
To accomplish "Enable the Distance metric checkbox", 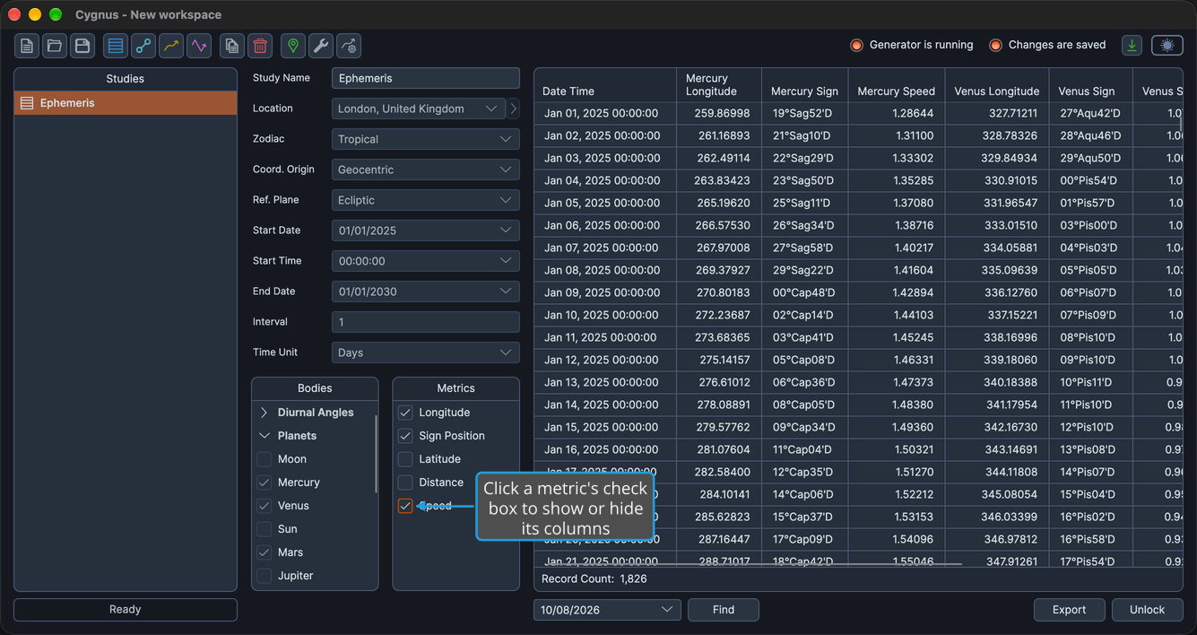I will (x=405, y=483).
